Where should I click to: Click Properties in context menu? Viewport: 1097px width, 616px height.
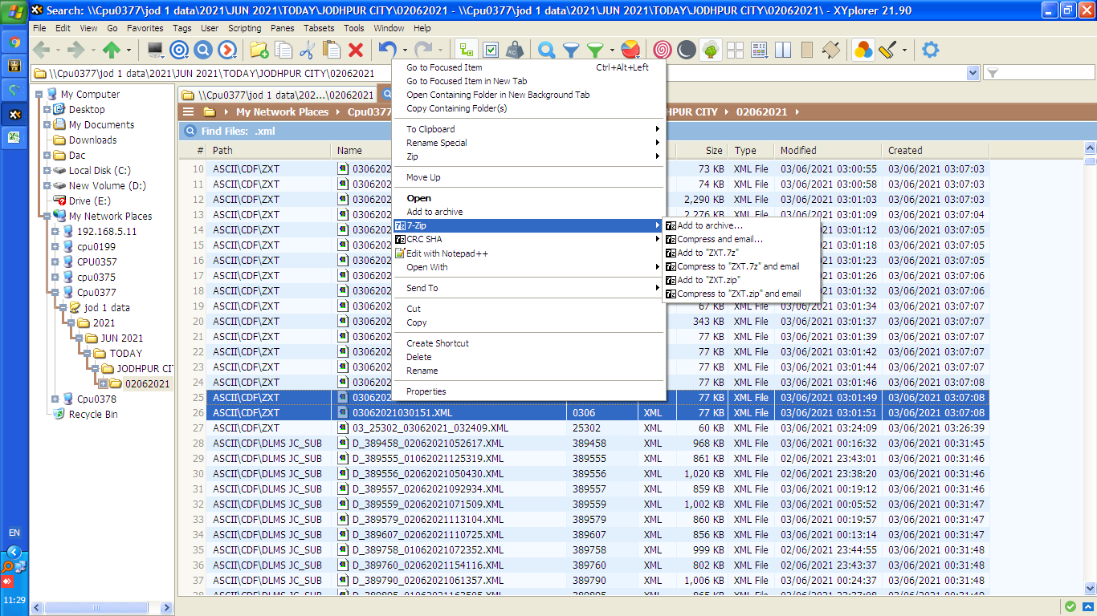[530, 391]
